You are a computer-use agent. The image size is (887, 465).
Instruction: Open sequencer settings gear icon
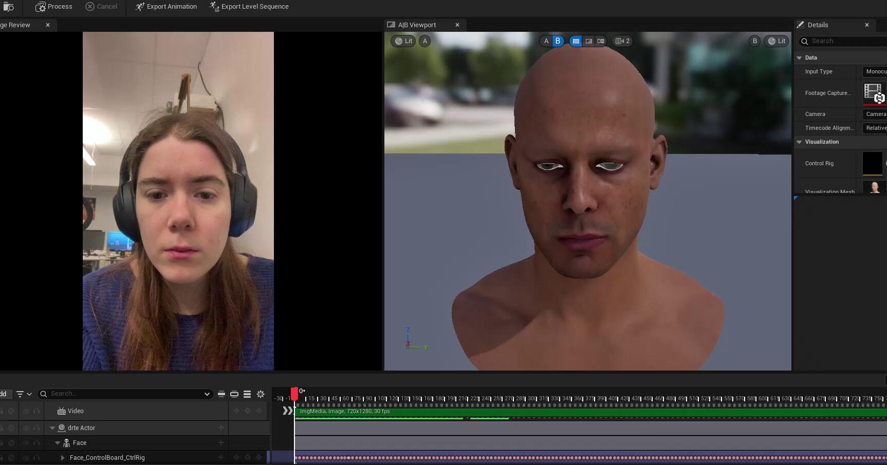[261, 394]
